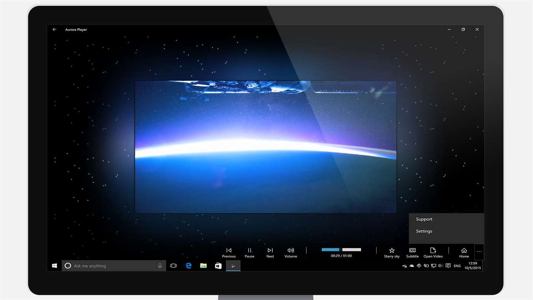Open the Action Center notifications icon
Viewport: 533px width, 300px height.
[x=448, y=266]
